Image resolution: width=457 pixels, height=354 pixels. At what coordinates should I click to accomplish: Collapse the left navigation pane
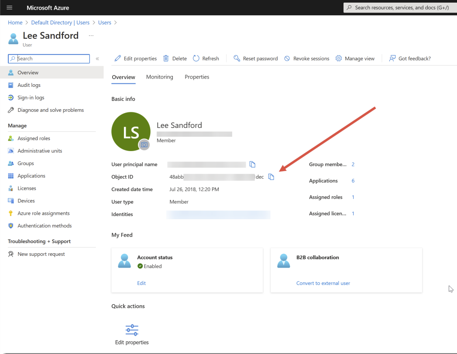pyautogui.click(x=97, y=58)
